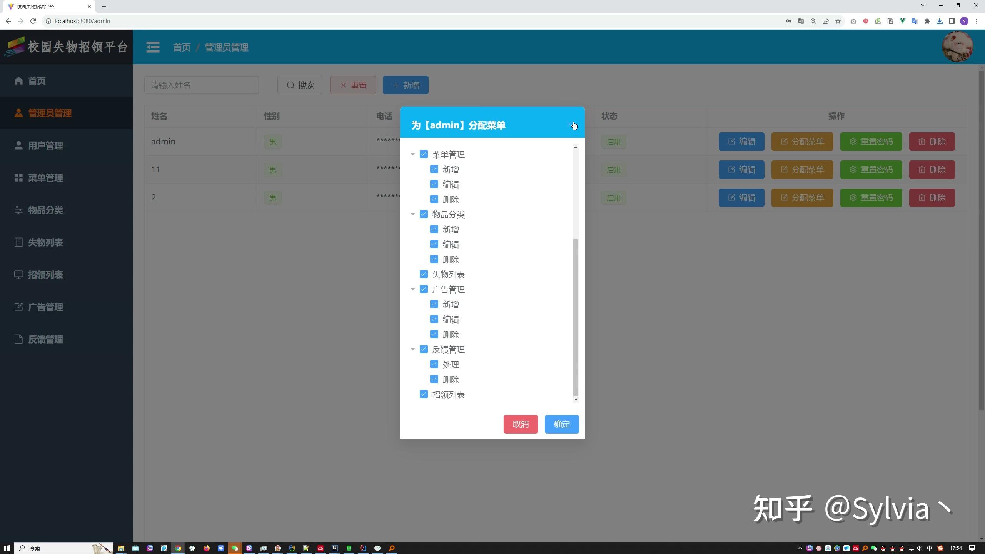The width and height of the screenshot is (985, 554).
Task: Open browser extensions puzzle icon
Action: [x=927, y=21]
